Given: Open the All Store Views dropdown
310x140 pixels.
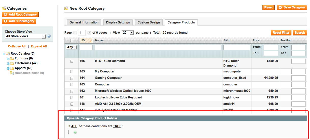Looking at the screenshot, I should tap(25, 36).
